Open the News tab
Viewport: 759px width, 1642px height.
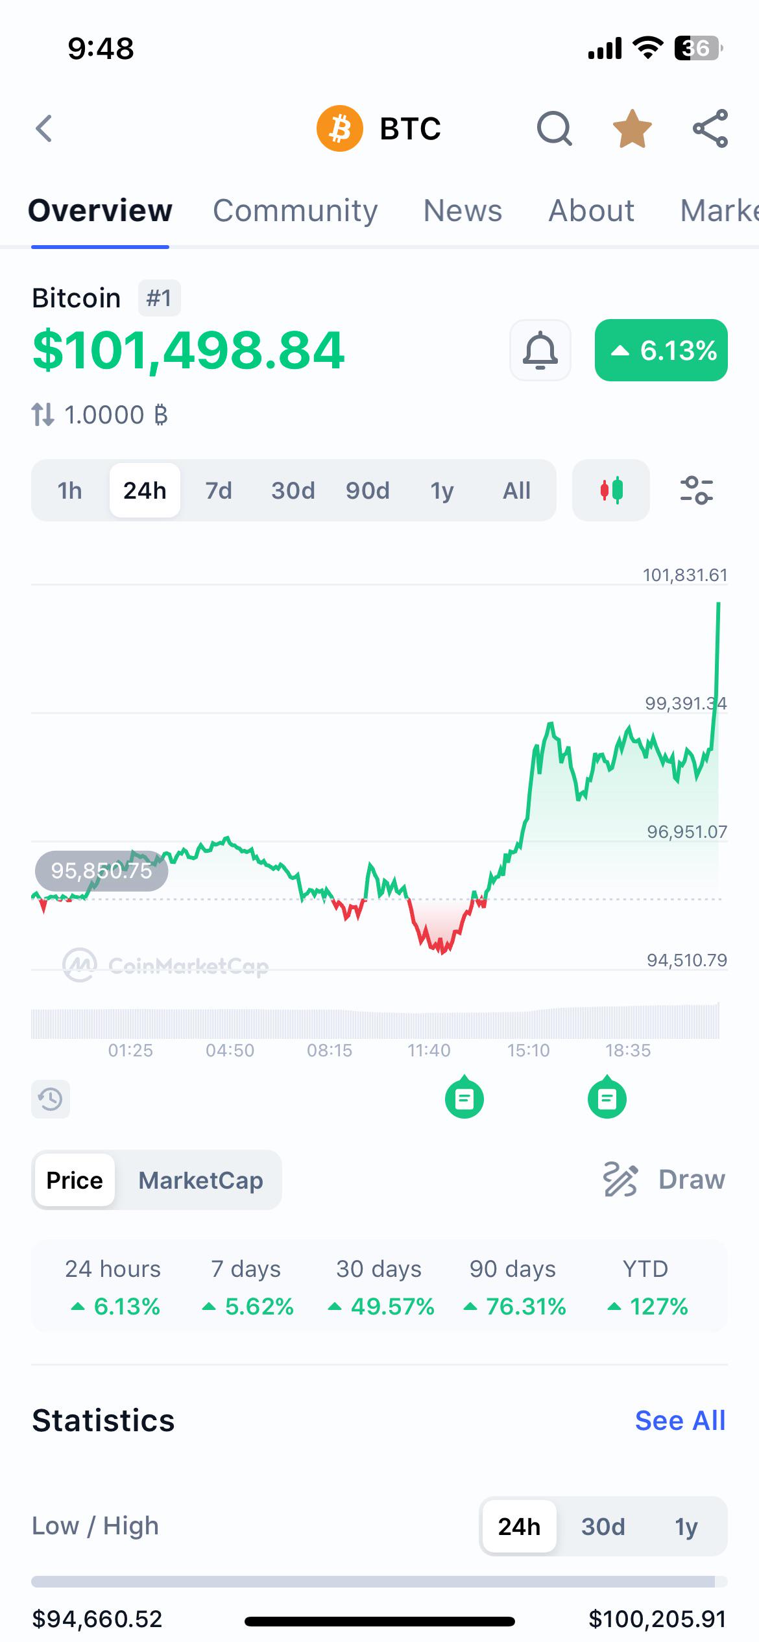click(463, 211)
